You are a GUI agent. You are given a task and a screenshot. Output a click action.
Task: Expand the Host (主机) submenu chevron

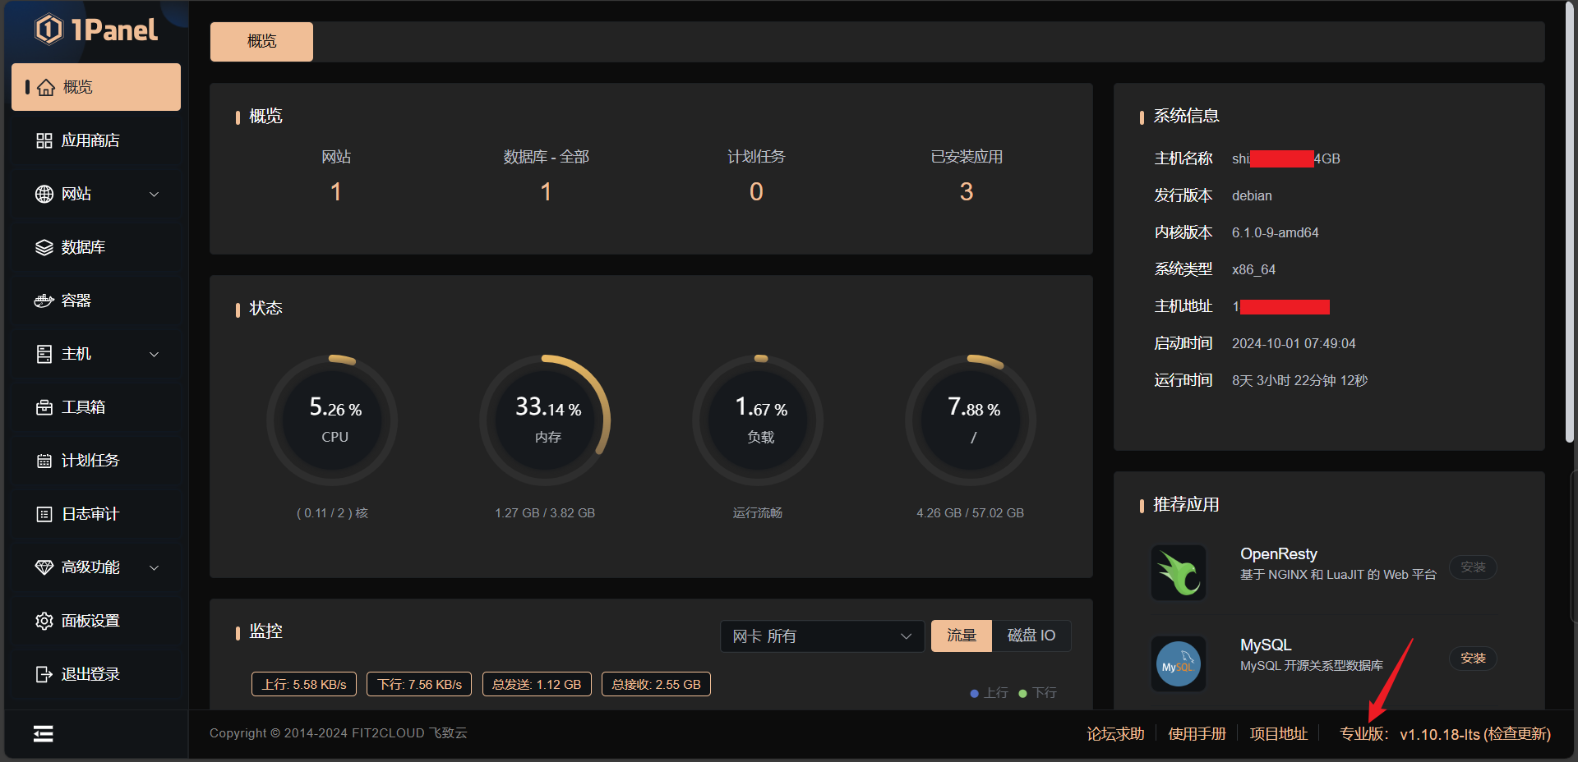[x=154, y=354]
